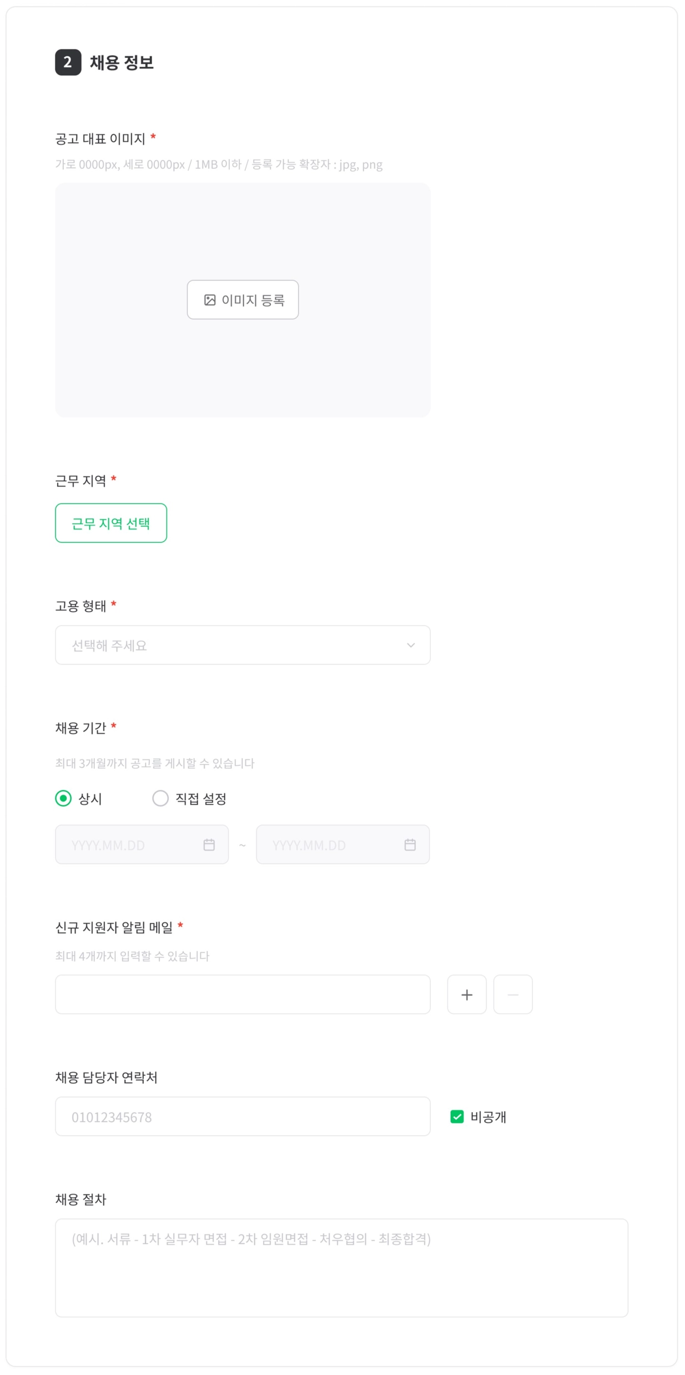Select the 직접 설정 radio option

pyautogui.click(x=160, y=799)
